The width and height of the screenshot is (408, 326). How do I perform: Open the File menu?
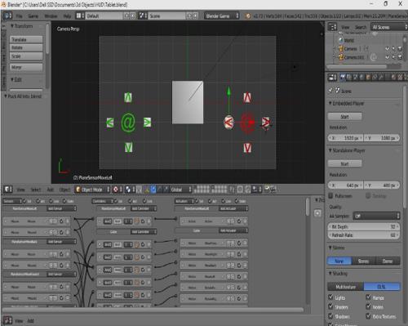pos(19,16)
